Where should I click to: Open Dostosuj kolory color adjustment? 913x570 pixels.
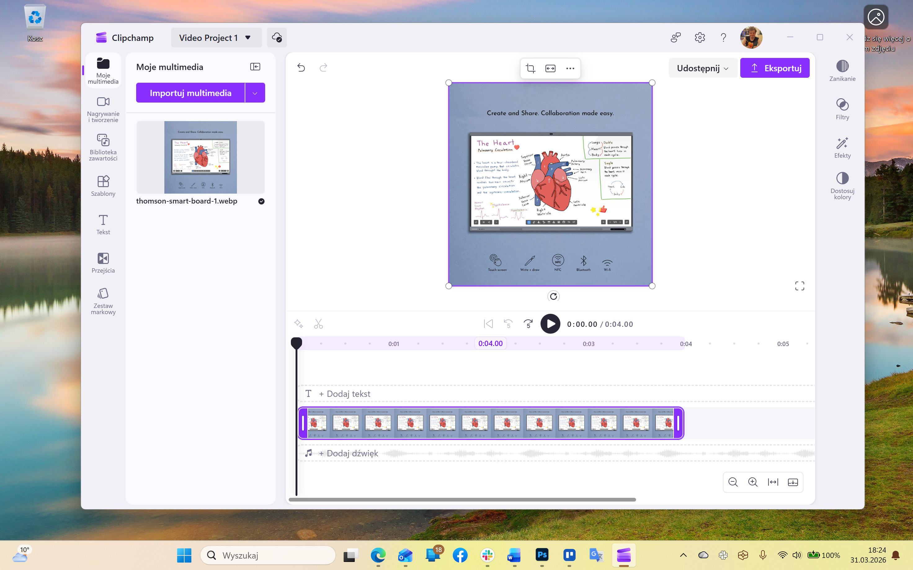[842, 186]
